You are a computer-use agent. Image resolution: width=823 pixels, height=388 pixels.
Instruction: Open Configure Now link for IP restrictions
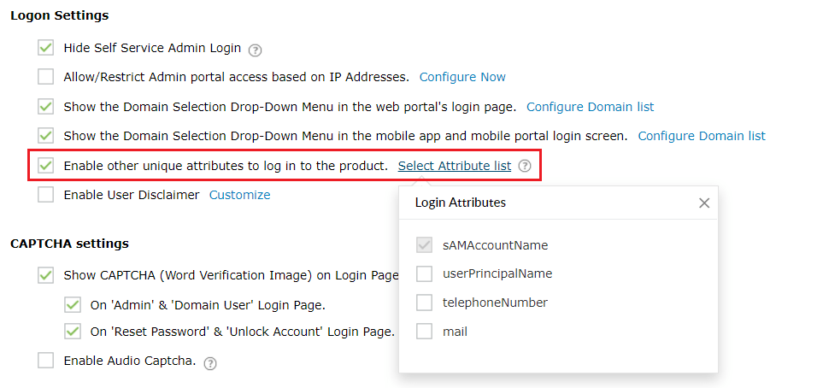tap(462, 77)
